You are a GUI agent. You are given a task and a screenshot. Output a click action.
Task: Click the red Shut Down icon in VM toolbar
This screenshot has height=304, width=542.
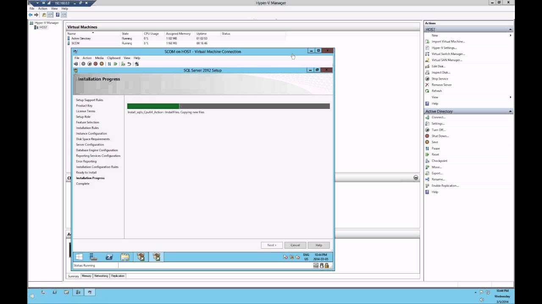pyautogui.click(x=96, y=64)
